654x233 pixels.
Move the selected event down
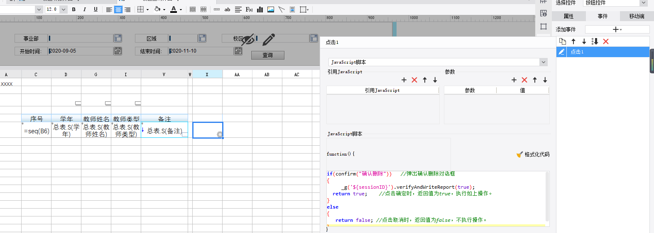pos(584,41)
